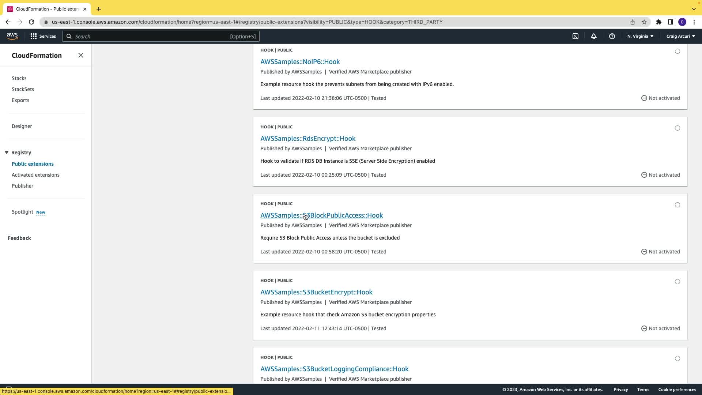Bookmark this page with the star icon
The width and height of the screenshot is (702, 395).
point(644,22)
